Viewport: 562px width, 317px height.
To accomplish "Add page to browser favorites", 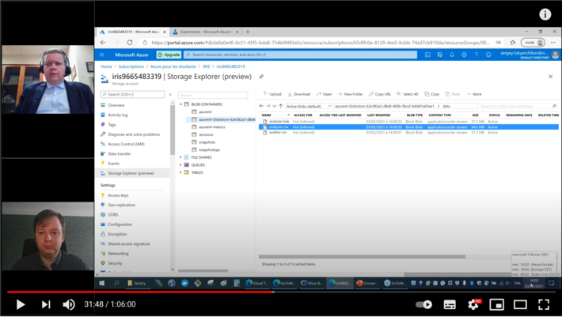I will (x=513, y=43).
